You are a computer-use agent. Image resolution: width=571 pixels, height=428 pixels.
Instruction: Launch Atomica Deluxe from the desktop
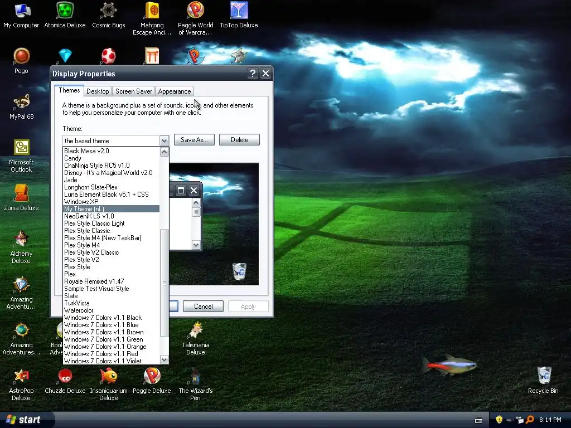coord(65,15)
